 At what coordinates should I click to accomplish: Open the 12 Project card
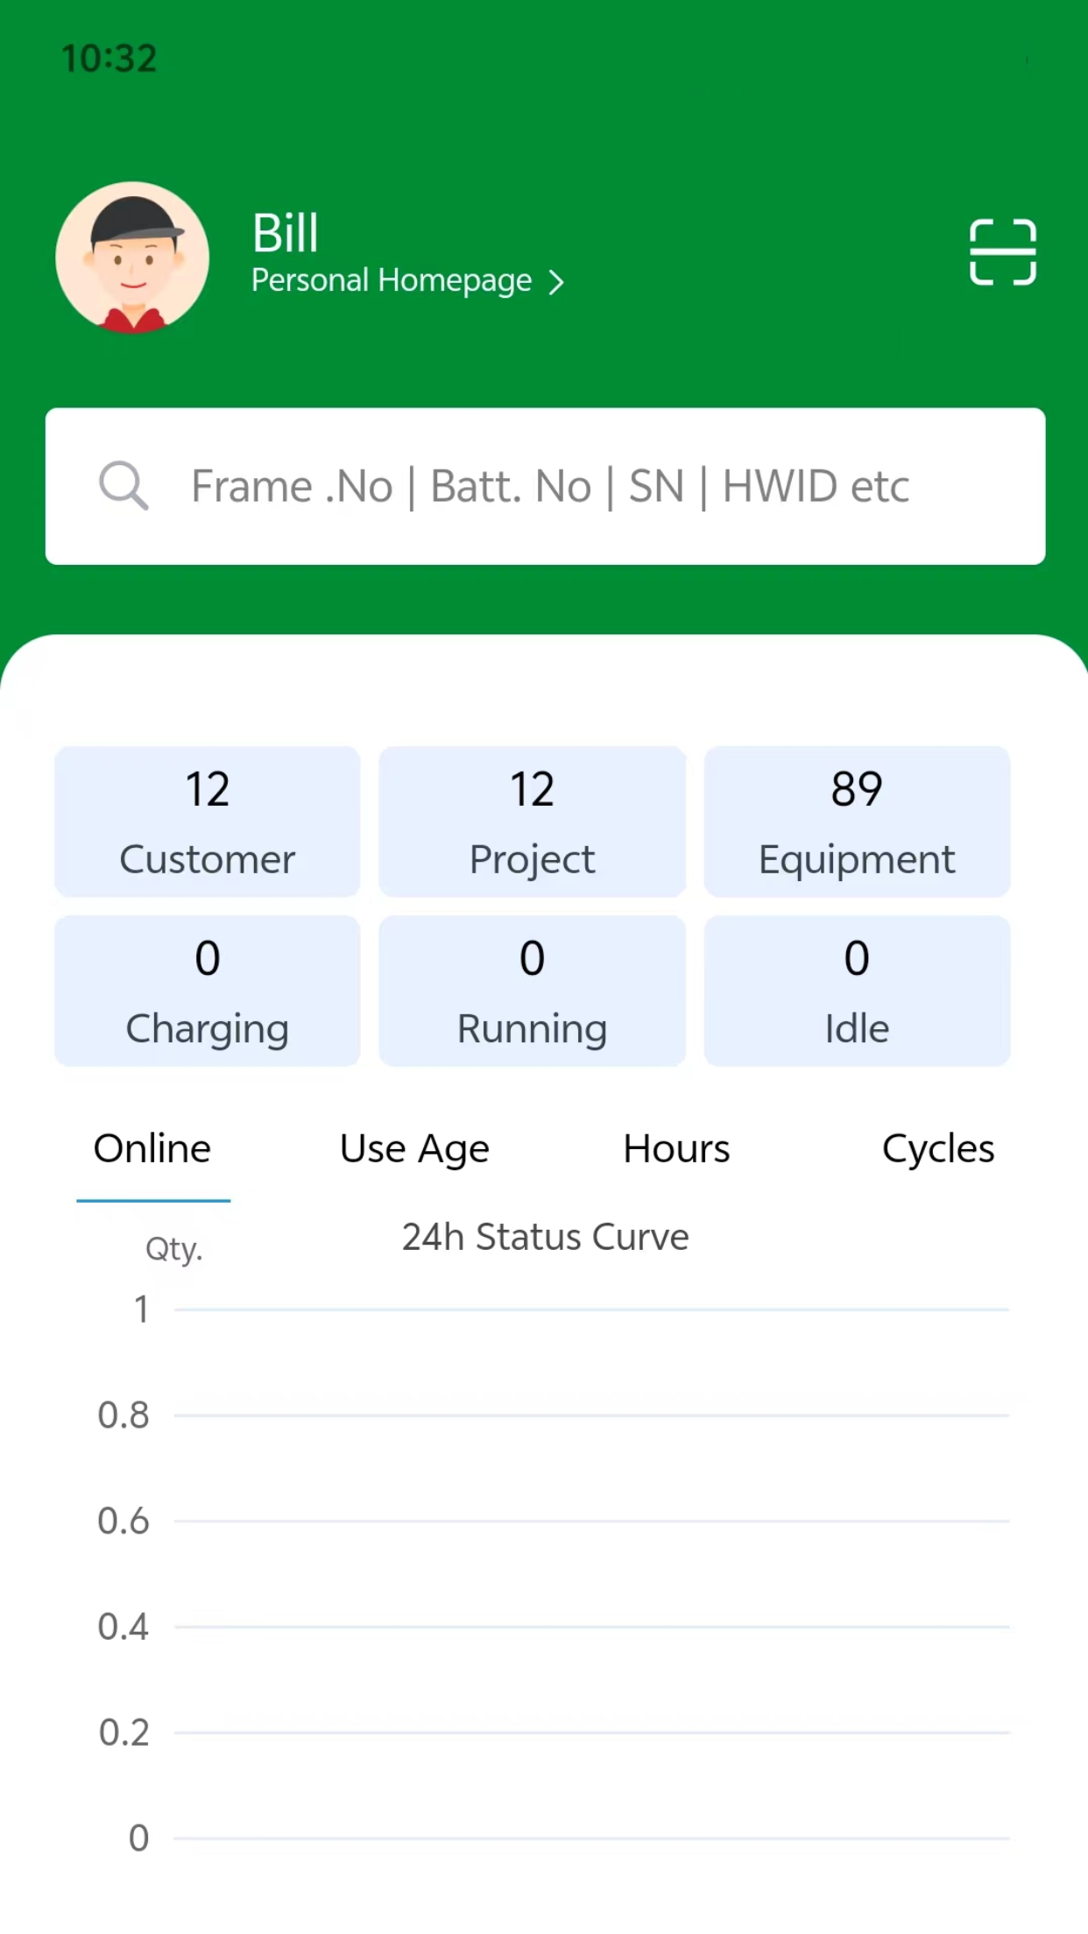point(532,822)
